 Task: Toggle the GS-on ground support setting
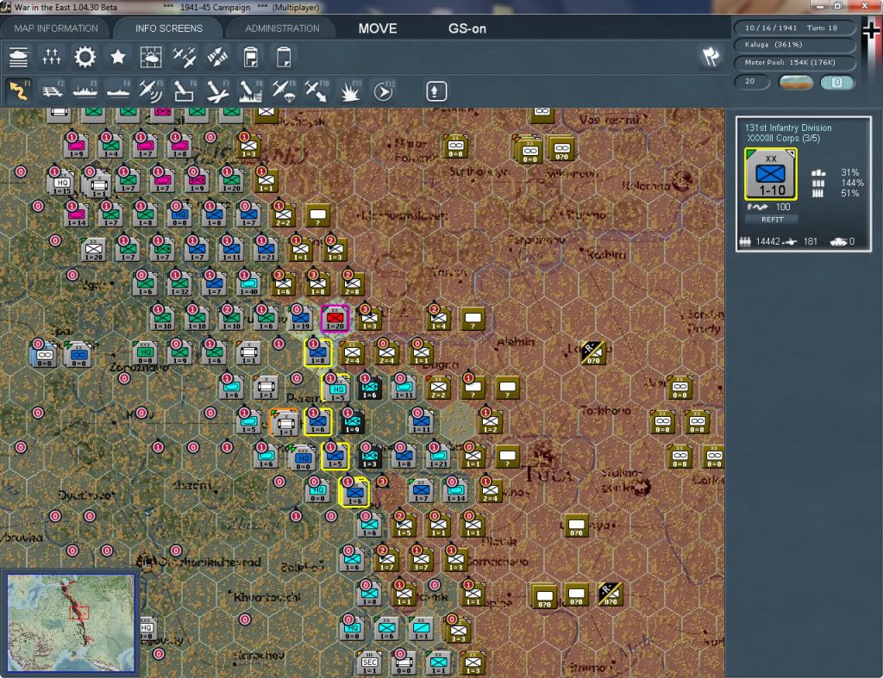coord(467,28)
